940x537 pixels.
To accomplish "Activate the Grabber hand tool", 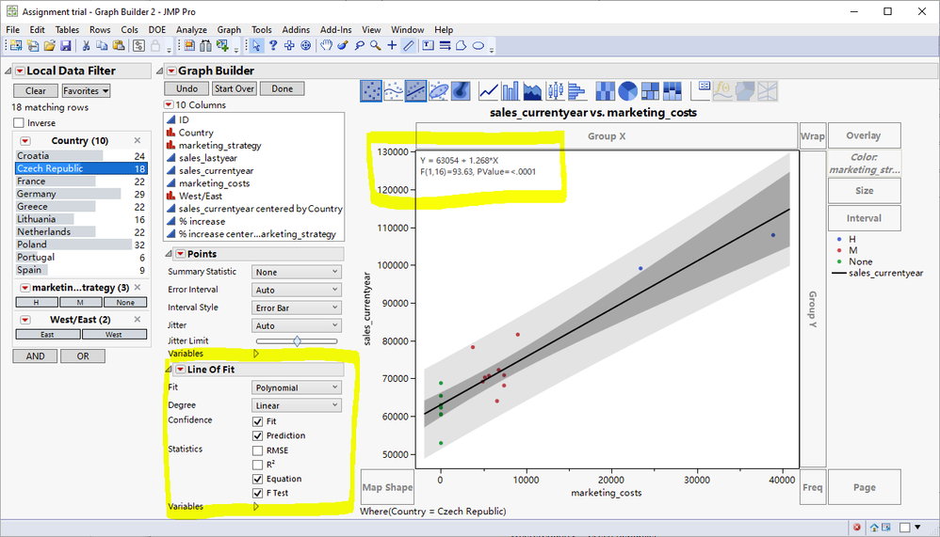I will click(x=326, y=45).
